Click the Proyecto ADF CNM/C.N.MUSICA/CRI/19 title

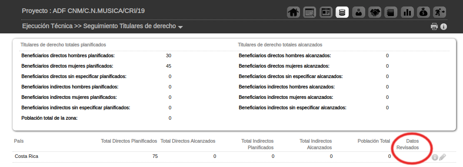[x=83, y=11]
